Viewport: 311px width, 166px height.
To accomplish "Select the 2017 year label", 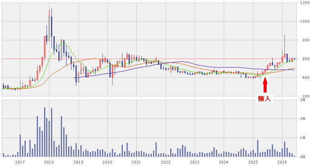I will coord(20,162).
